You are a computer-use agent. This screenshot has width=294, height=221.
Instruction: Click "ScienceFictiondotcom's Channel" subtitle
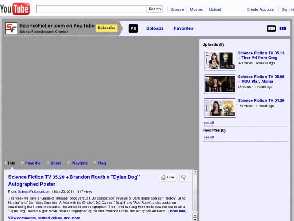44,32
